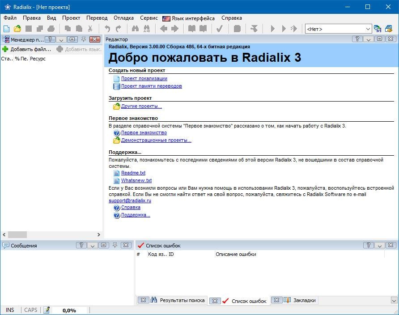Switch to Результаты поиска tab
Image resolution: width=399 pixels, height=315 pixels.
[178, 300]
